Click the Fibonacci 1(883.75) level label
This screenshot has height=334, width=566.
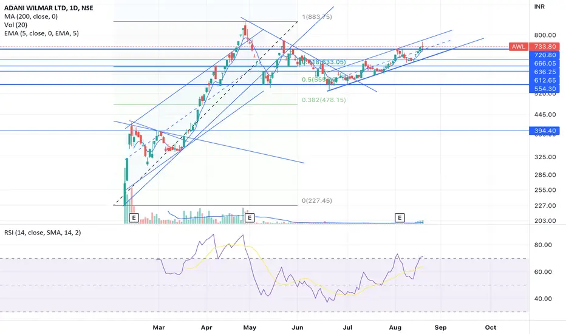click(x=317, y=16)
